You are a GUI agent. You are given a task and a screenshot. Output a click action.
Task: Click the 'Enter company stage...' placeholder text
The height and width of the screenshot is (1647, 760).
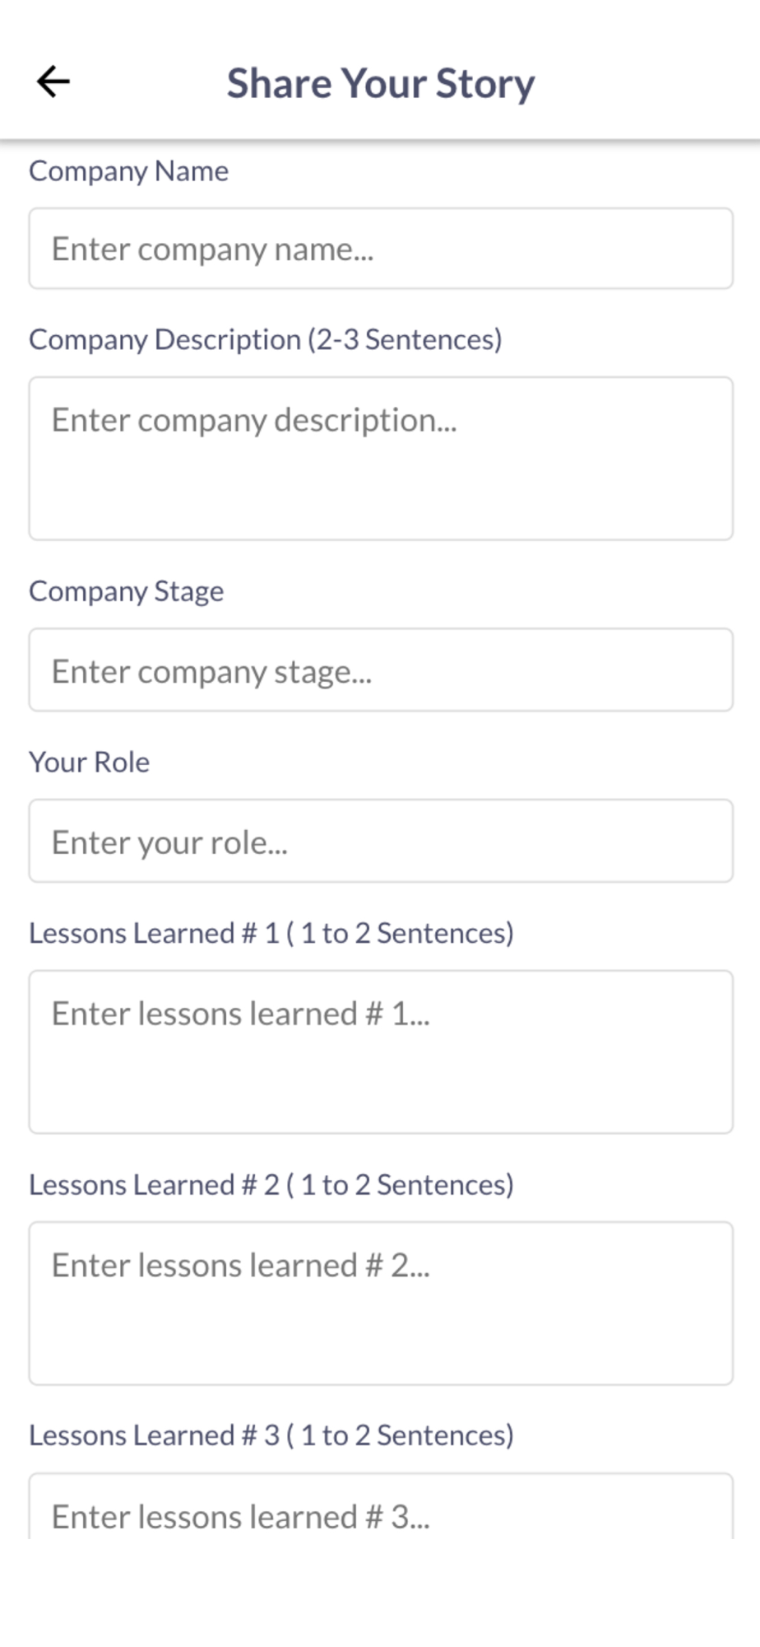click(211, 672)
